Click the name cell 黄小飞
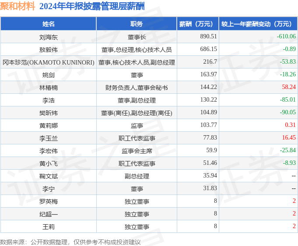 coord(49,164)
